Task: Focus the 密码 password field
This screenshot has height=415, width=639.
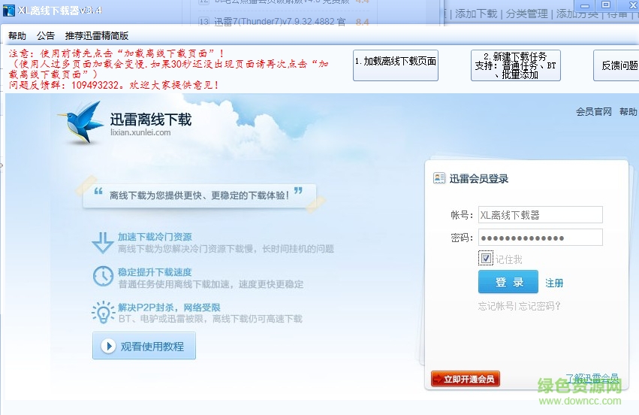Action: pyautogui.click(x=540, y=238)
